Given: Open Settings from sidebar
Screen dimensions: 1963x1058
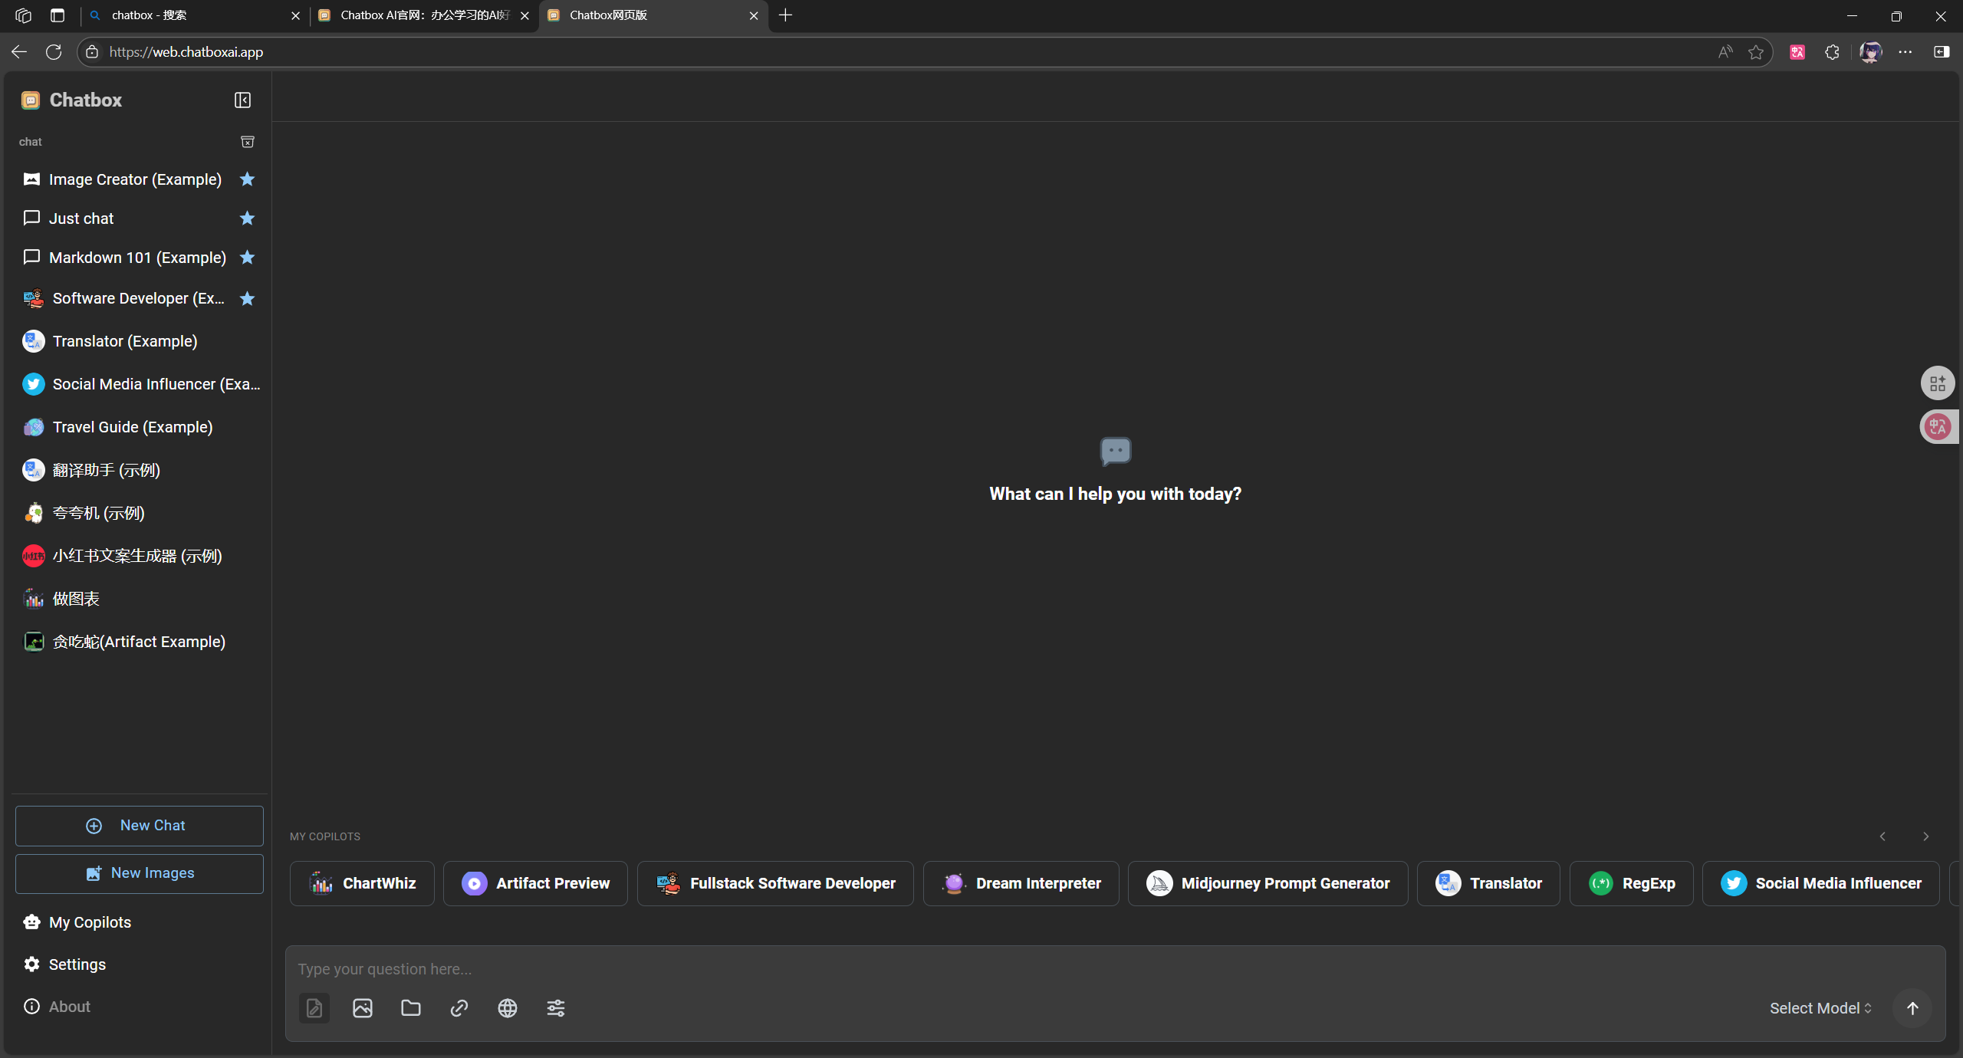Looking at the screenshot, I should [x=140, y=964].
